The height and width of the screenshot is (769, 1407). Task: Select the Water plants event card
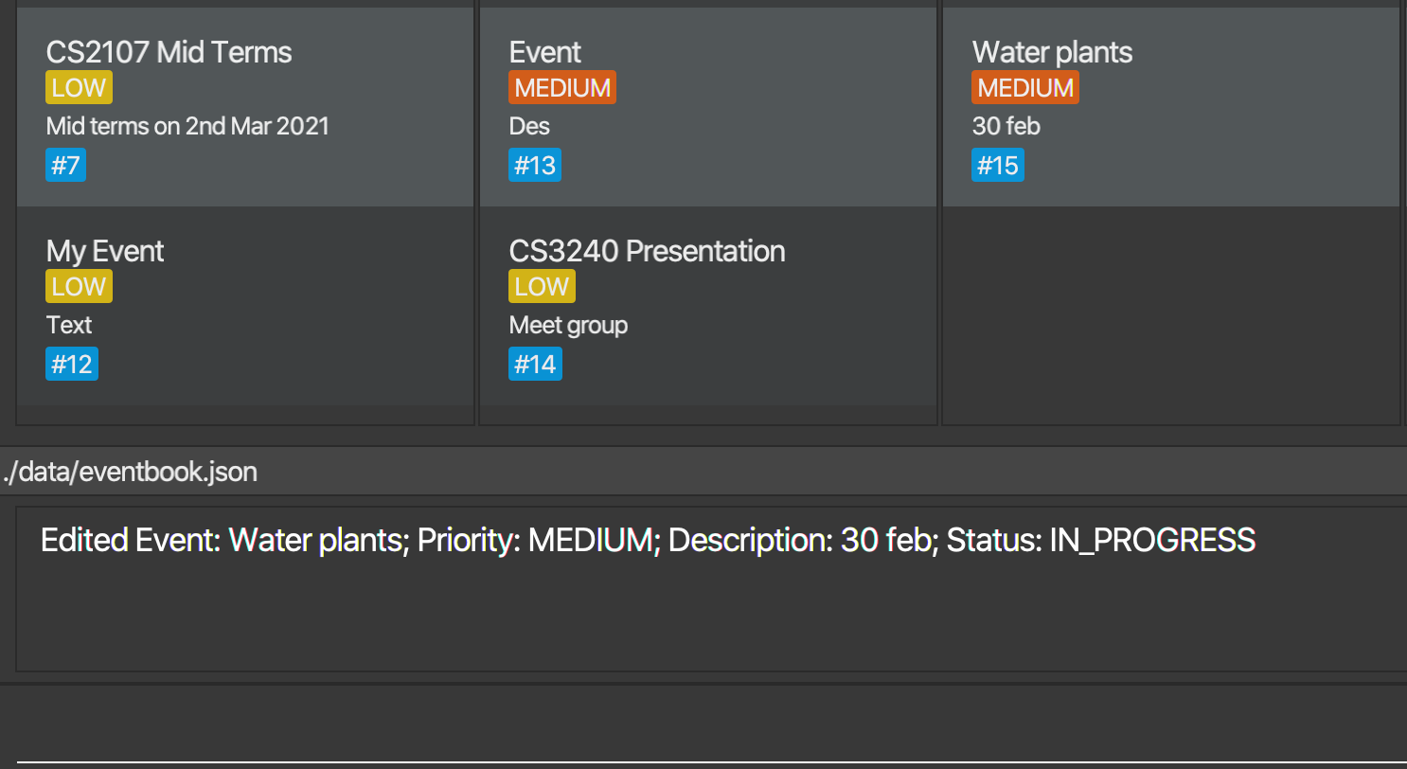[1171, 107]
